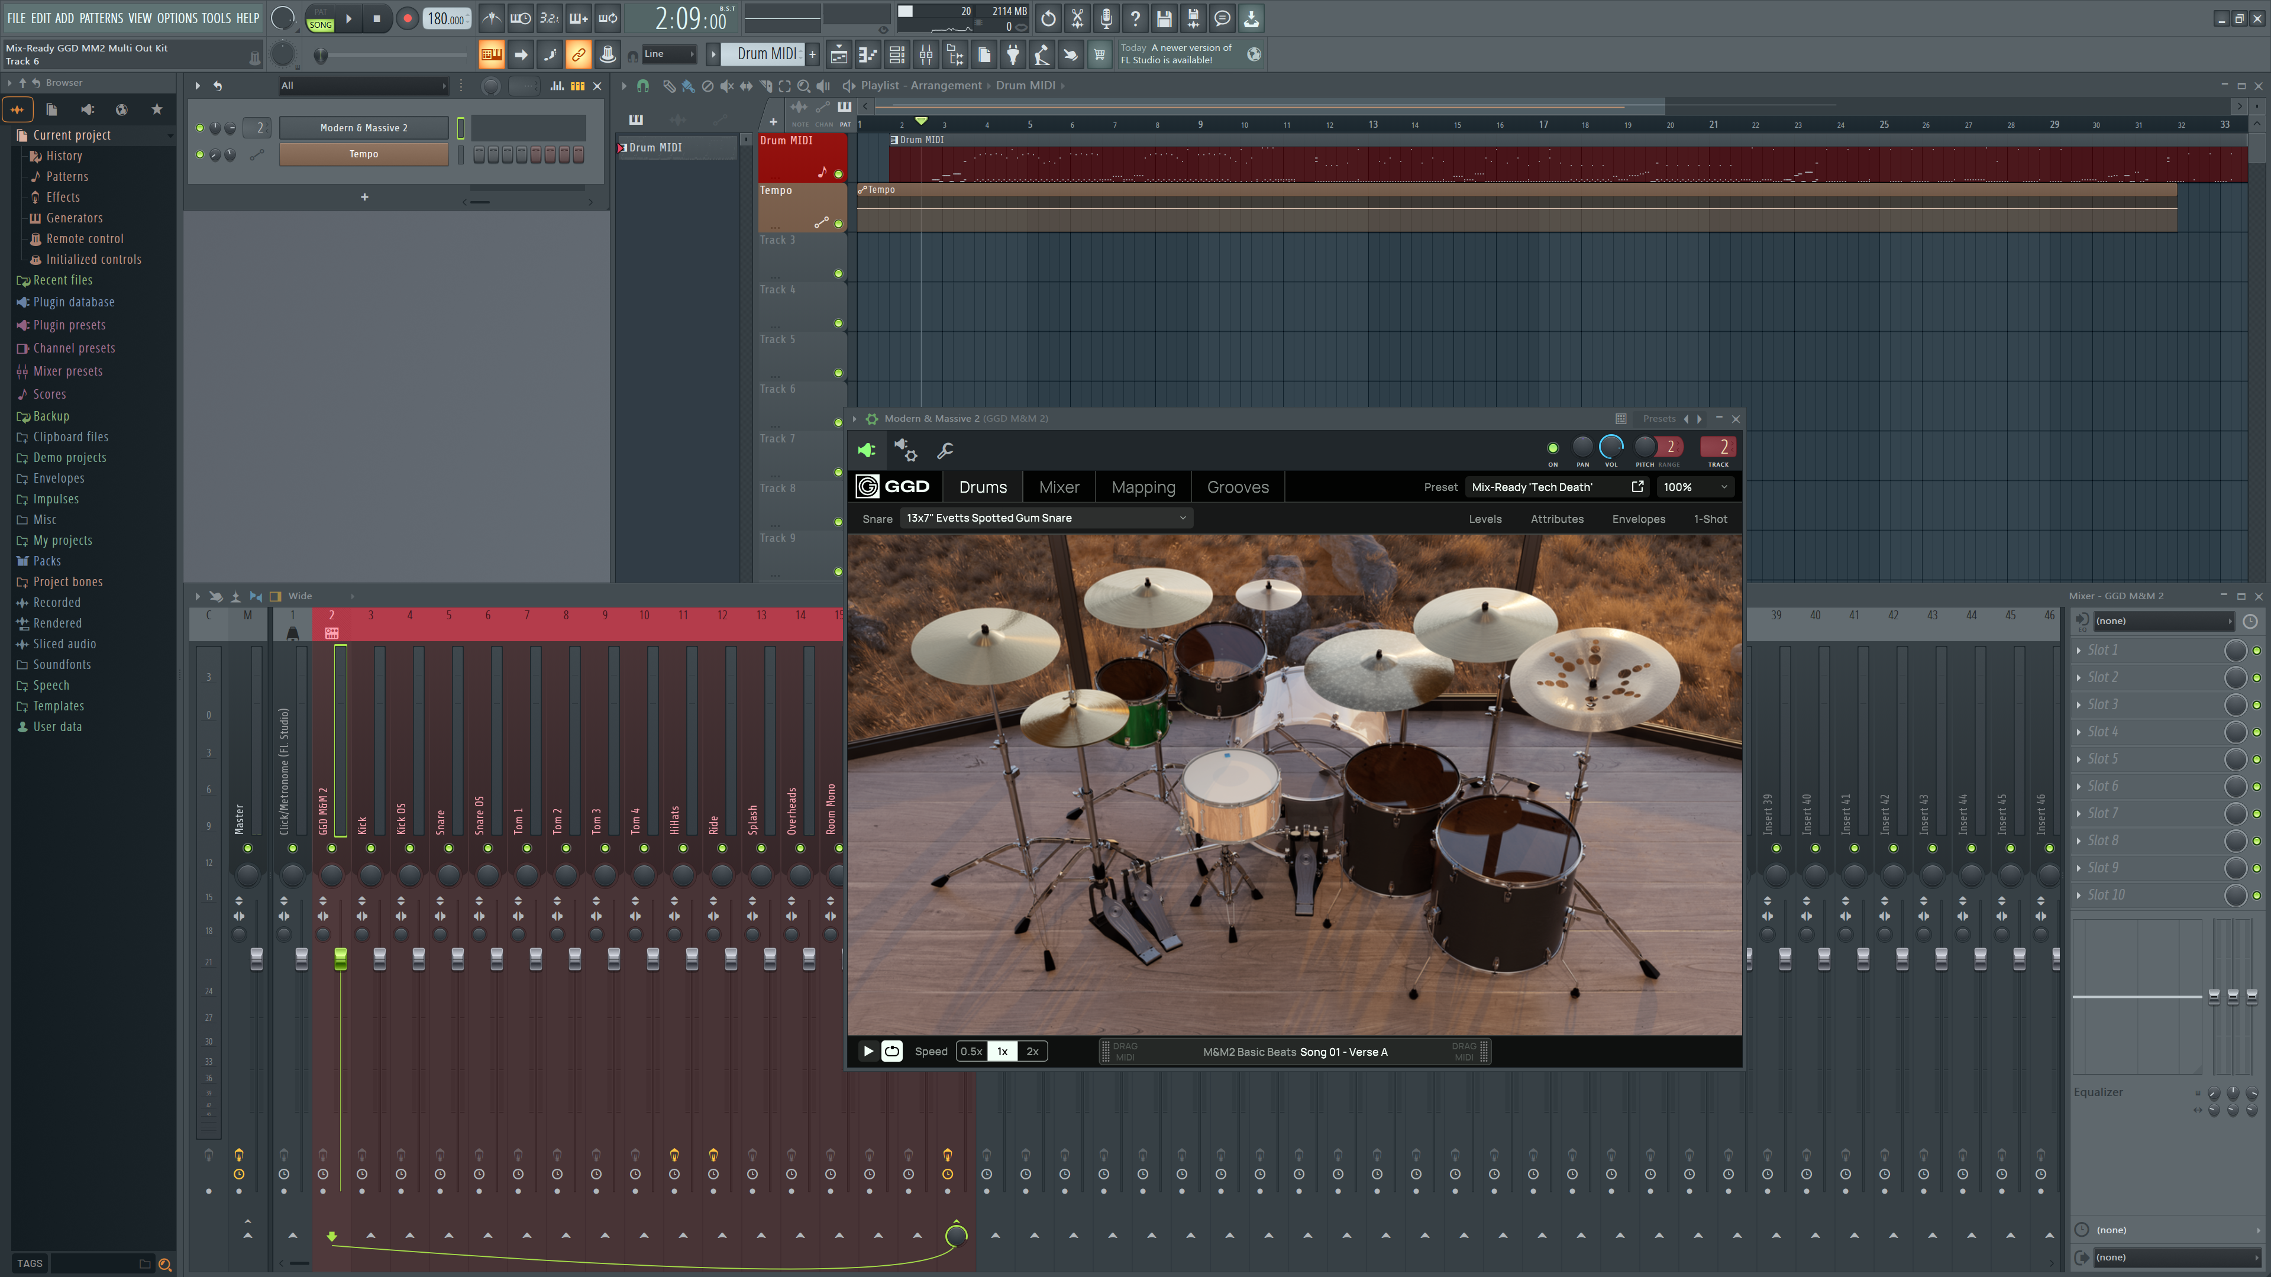The image size is (2271, 1277).
Task: Open the channel rack All filter dropdown
Action: click(363, 86)
